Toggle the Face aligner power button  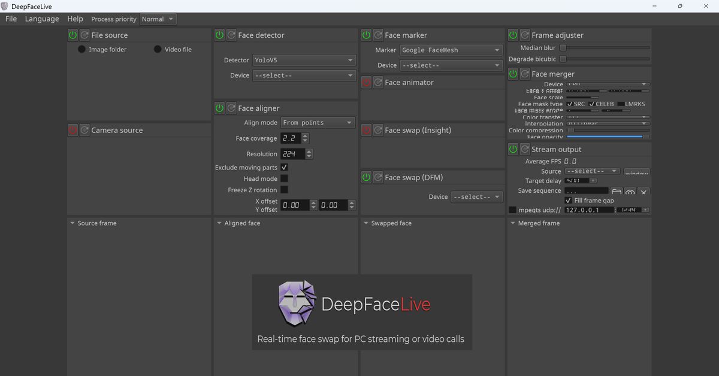point(219,108)
